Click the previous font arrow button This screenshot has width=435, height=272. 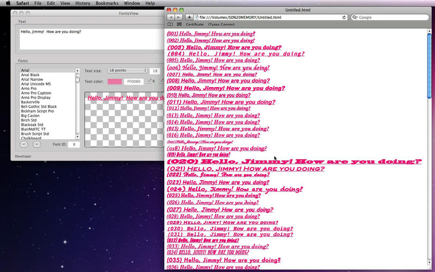pyautogui.click(x=24, y=144)
